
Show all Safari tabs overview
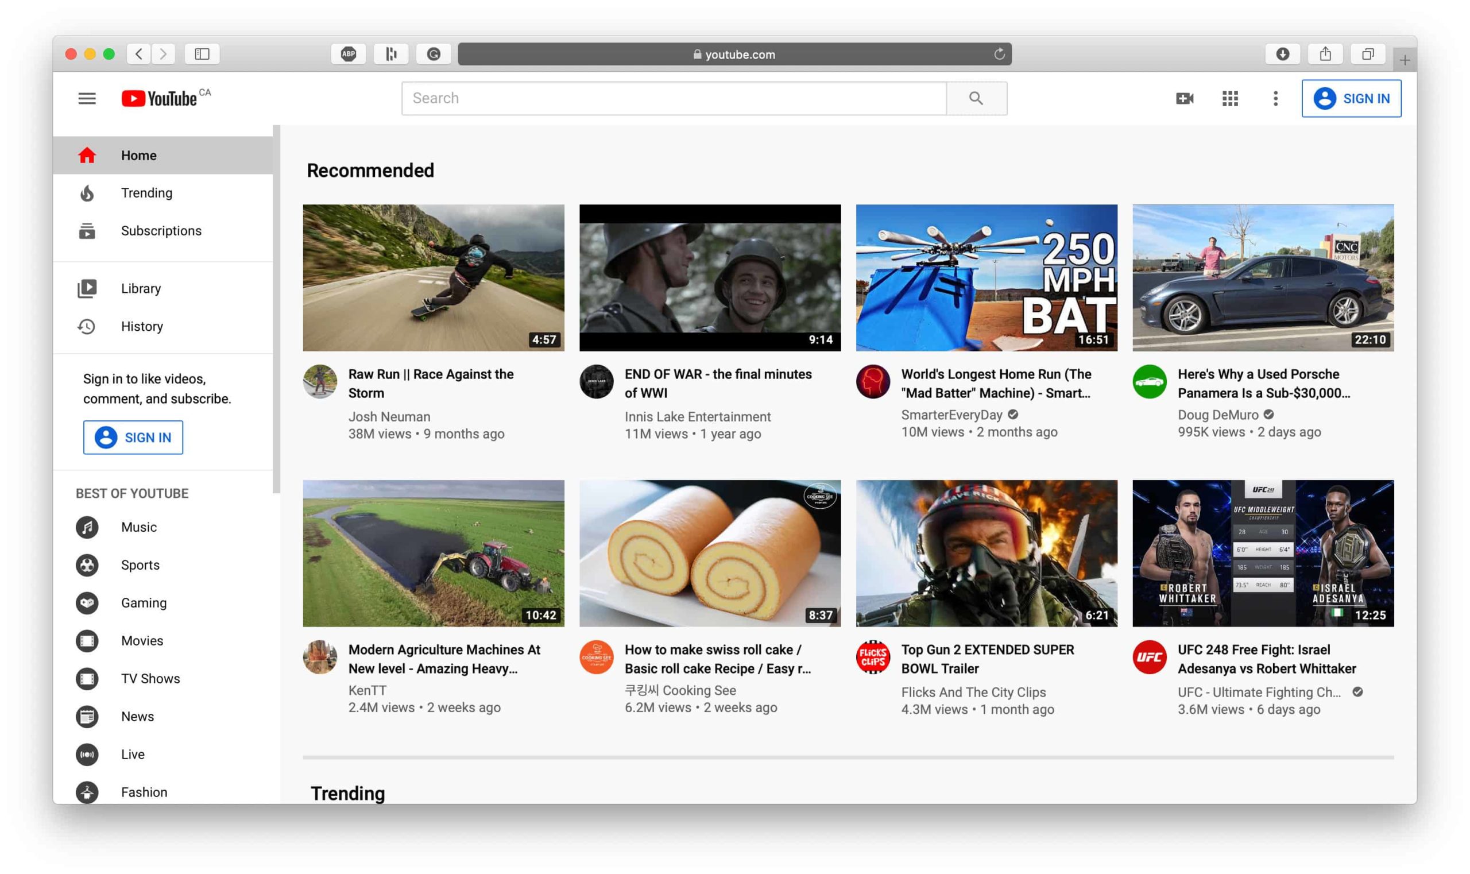coord(1368,54)
